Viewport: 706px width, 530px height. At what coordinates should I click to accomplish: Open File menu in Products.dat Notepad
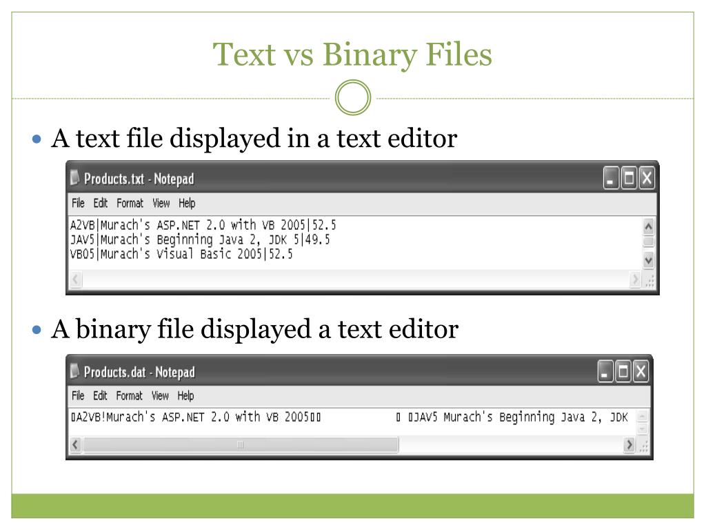78,395
